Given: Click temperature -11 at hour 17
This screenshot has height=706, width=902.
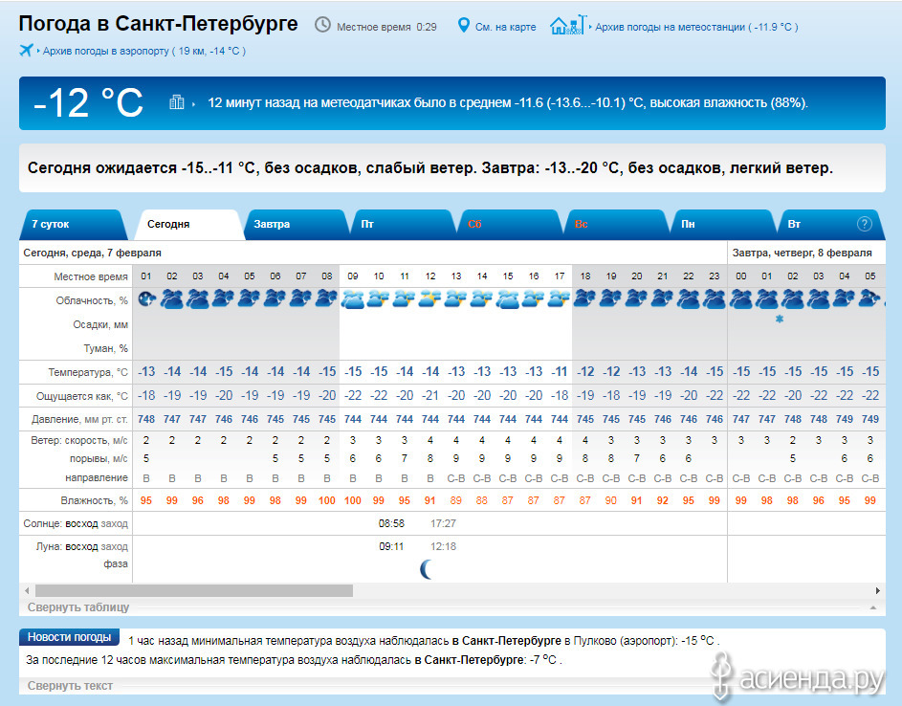Looking at the screenshot, I should 560,372.
